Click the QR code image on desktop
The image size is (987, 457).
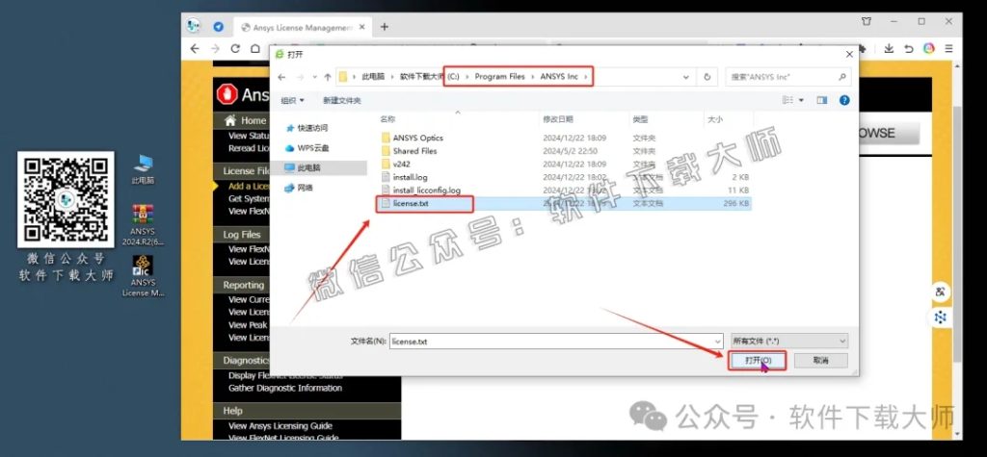point(66,198)
